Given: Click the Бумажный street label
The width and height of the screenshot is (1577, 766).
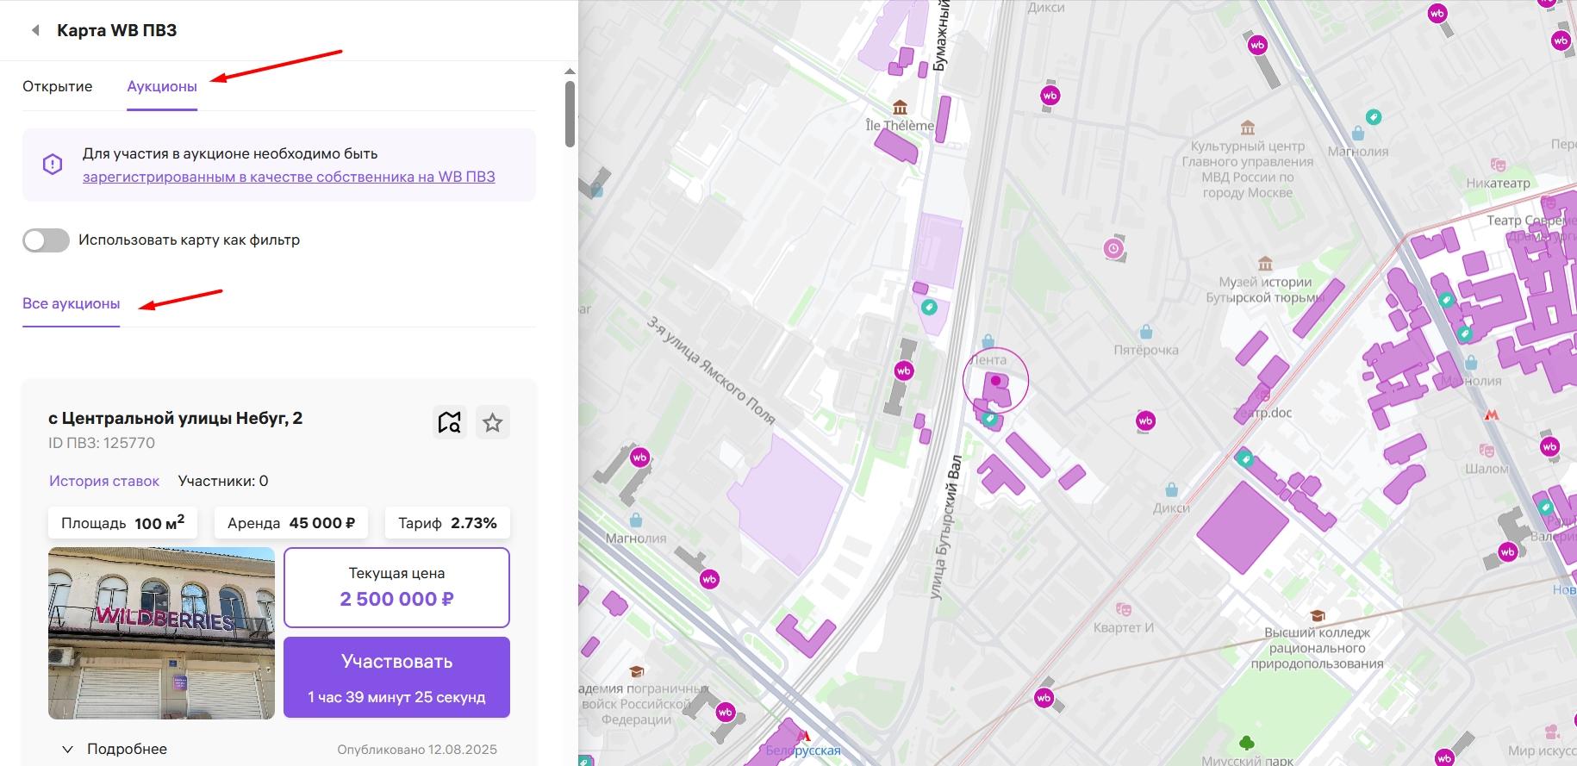Looking at the screenshot, I should click(942, 36).
